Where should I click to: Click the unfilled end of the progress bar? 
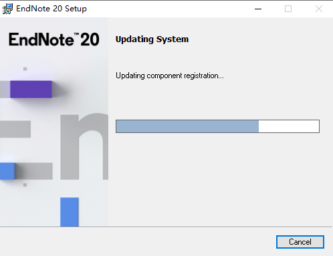click(x=289, y=126)
